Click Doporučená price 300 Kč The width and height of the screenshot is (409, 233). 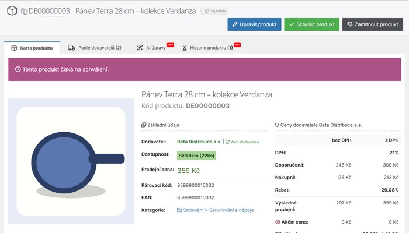click(x=391, y=165)
